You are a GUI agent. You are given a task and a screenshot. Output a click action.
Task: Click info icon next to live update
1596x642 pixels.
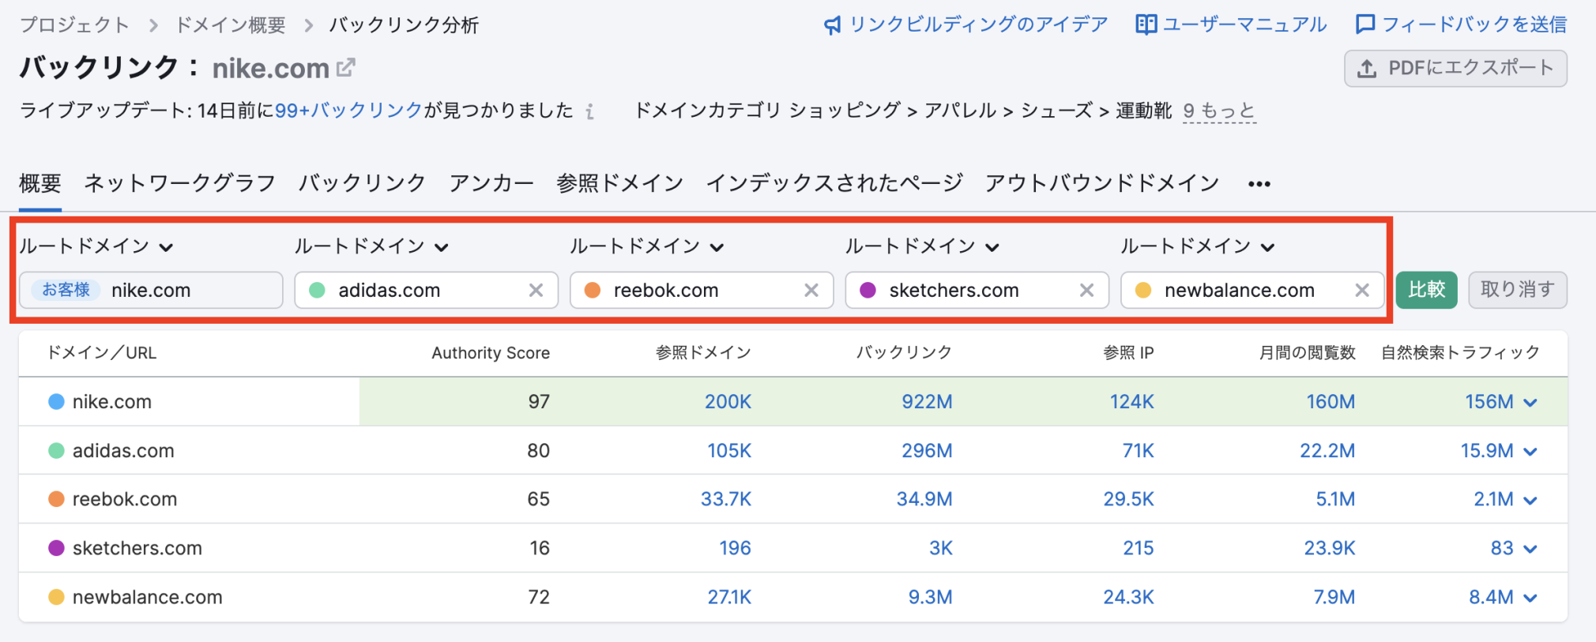(589, 111)
